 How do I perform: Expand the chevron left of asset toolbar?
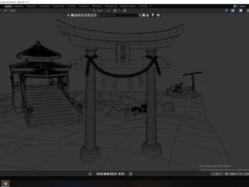tap(65, 15)
